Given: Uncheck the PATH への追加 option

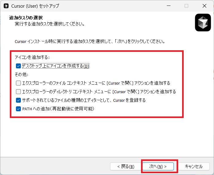Looking at the screenshot, I should tap(18, 109).
